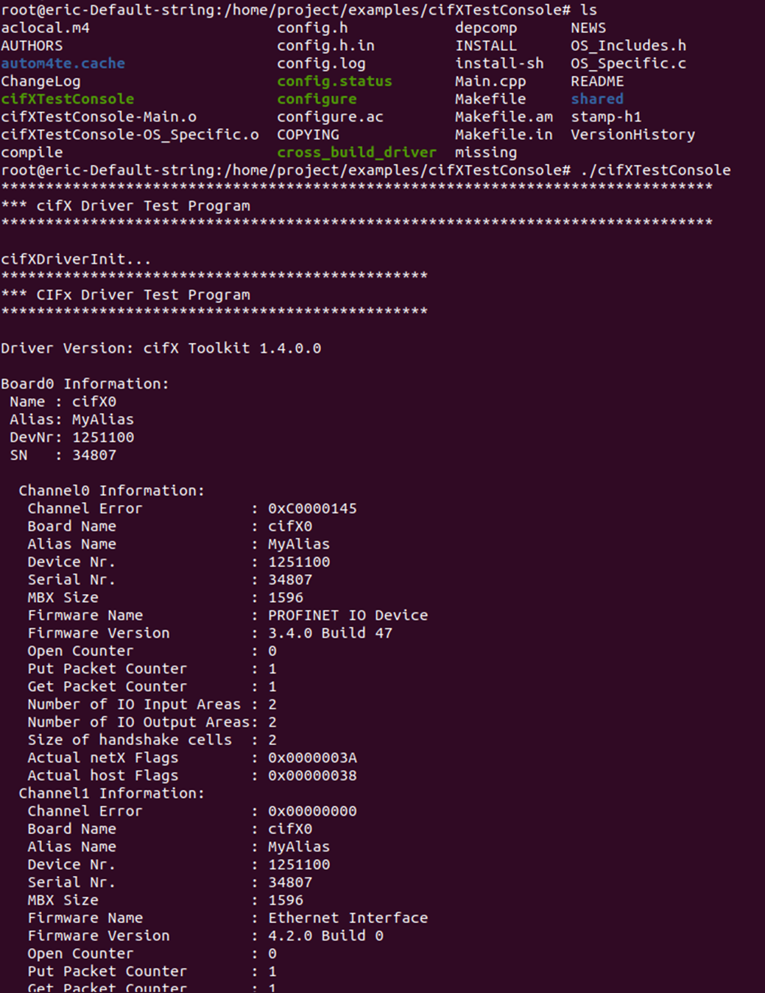The height and width of the screenshot is (993, 765).
Task: Select the 4.2.0 Build 0 version text
Action: pyautogui.click(x=325, y=936)
